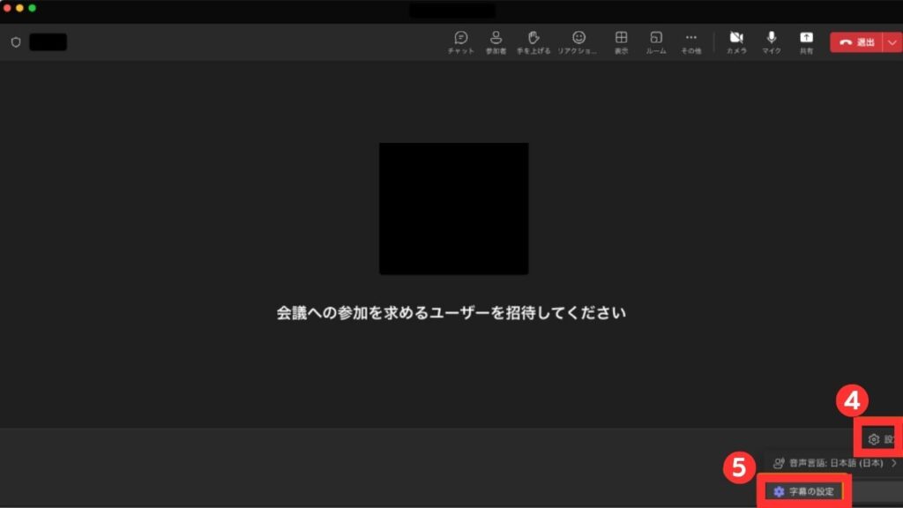Click the 設定 settings gear
This screenshot has width=903, height=508.
click(x=873, y=438)
